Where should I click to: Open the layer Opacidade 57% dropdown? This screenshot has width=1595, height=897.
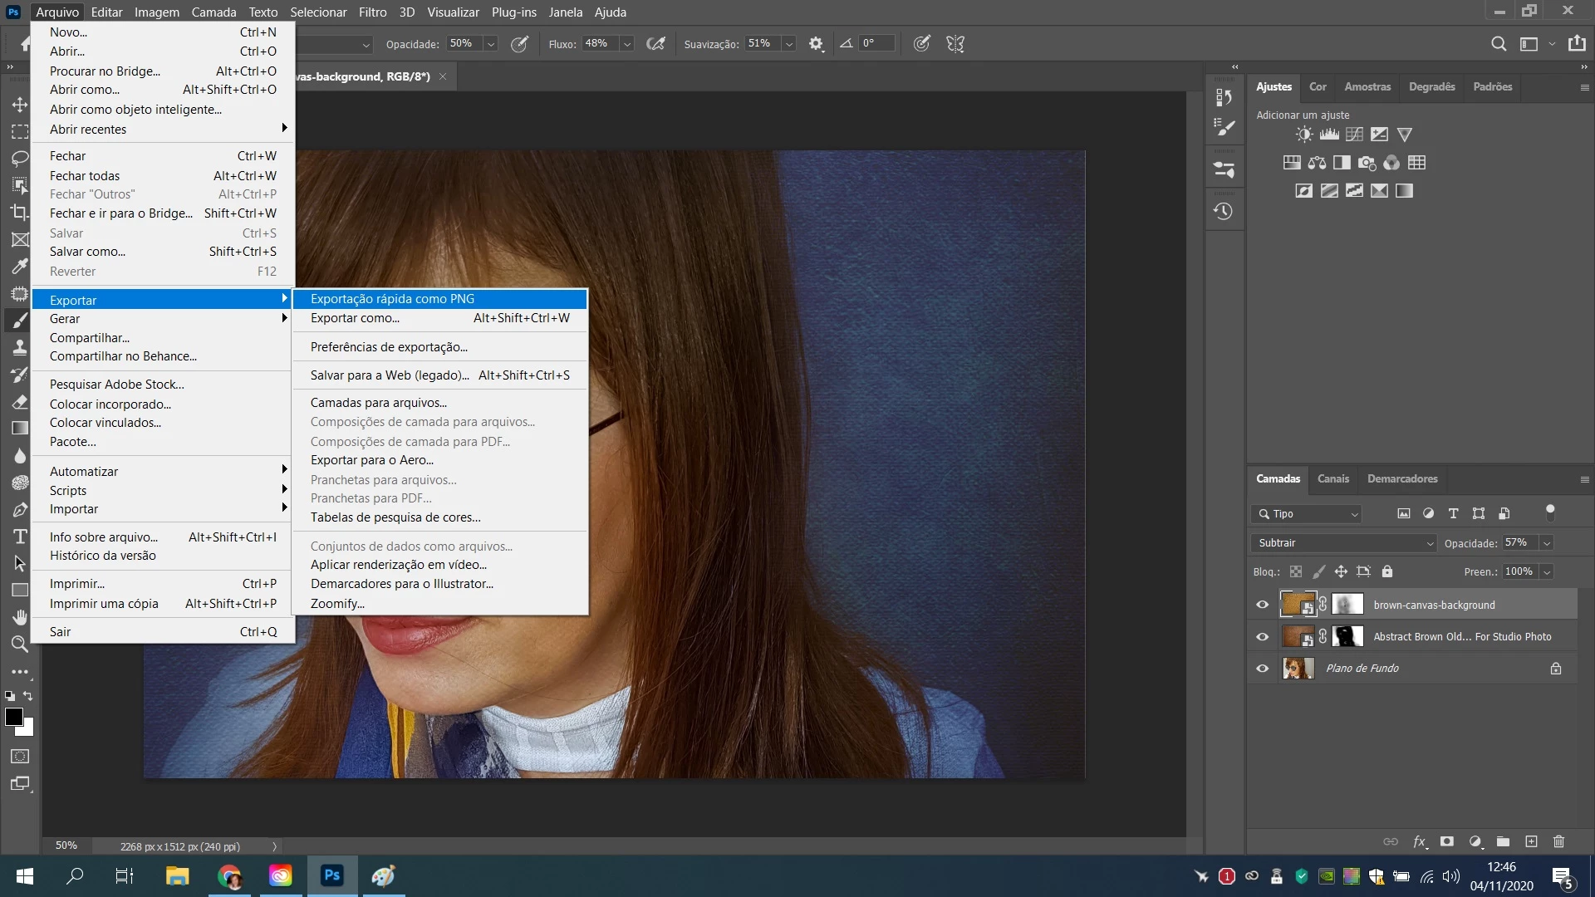(1547, 543)
